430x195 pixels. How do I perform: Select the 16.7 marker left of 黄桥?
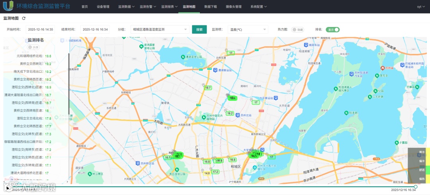tap(167, 158)
